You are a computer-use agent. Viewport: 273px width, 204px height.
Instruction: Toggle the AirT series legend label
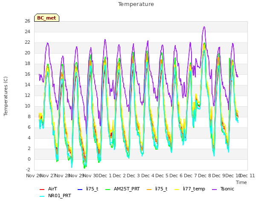(52, 189)
